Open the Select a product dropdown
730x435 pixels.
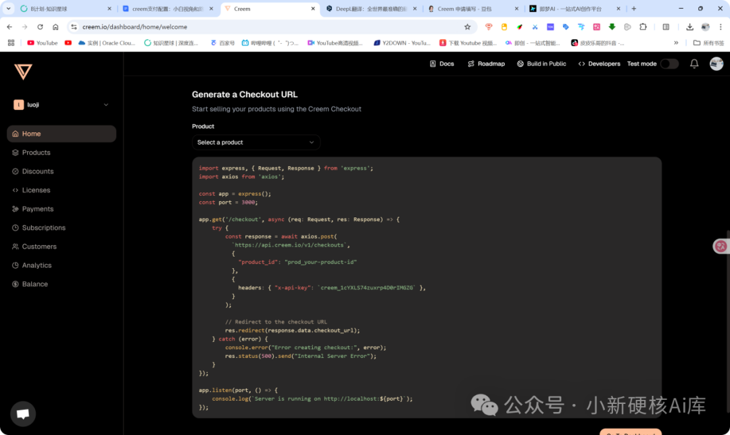(x=256, y=143)
